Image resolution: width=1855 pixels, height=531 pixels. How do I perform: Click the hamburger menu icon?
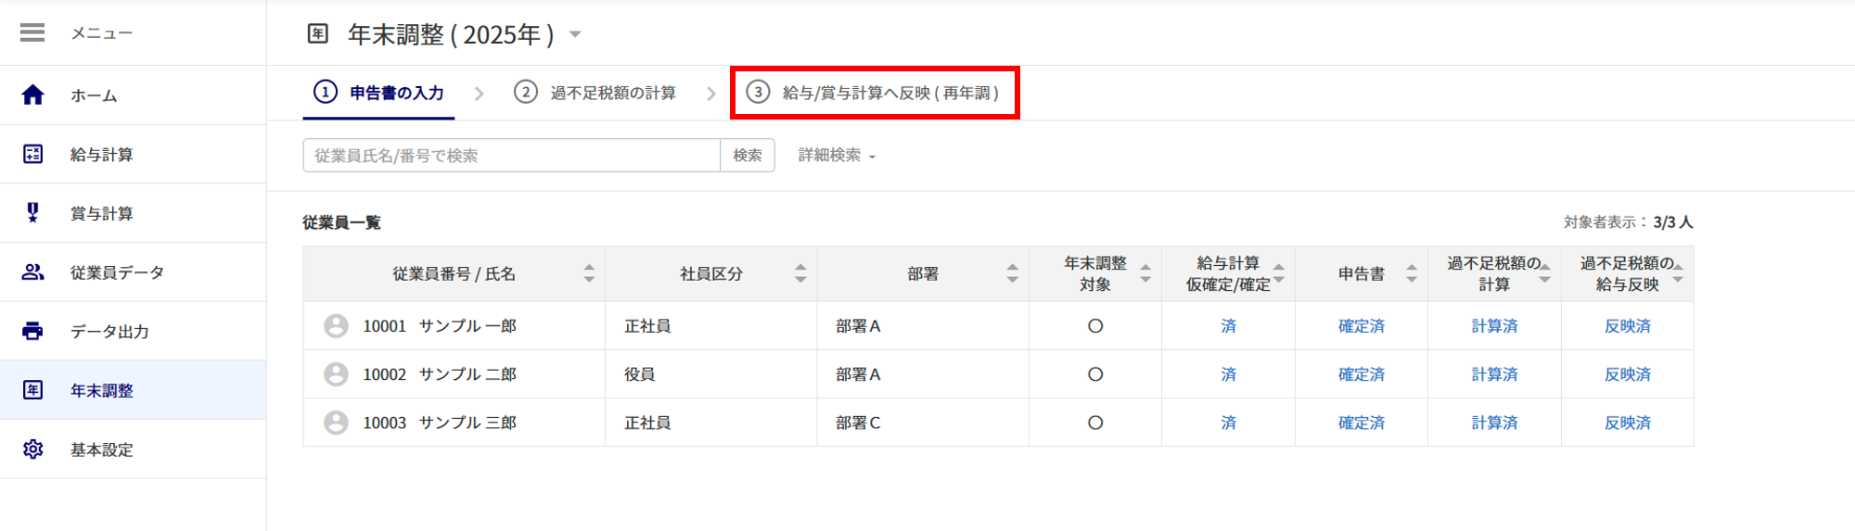click(32, 33)
